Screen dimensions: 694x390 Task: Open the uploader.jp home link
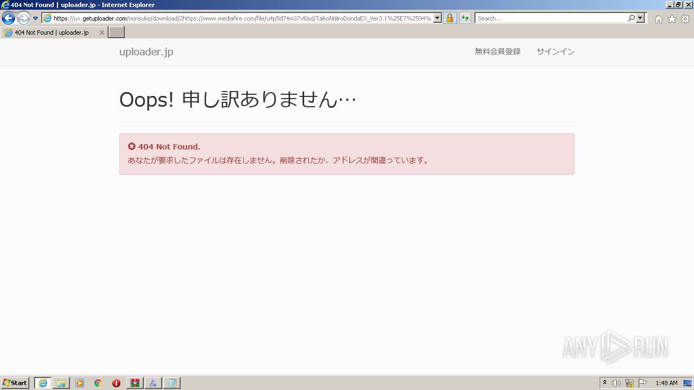tap(146, 52)
